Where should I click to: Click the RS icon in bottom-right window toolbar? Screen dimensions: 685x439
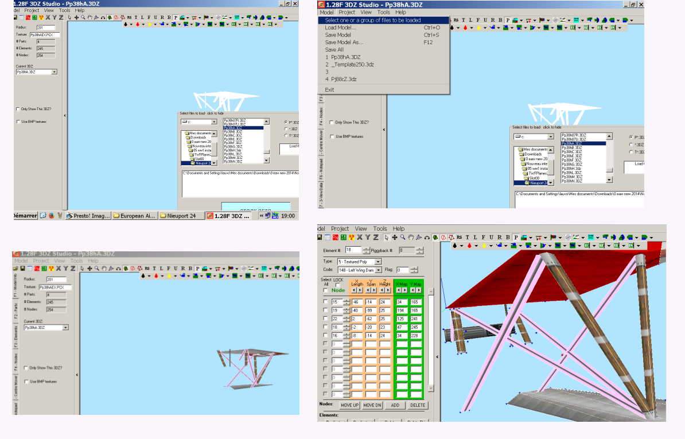(460, 237)
